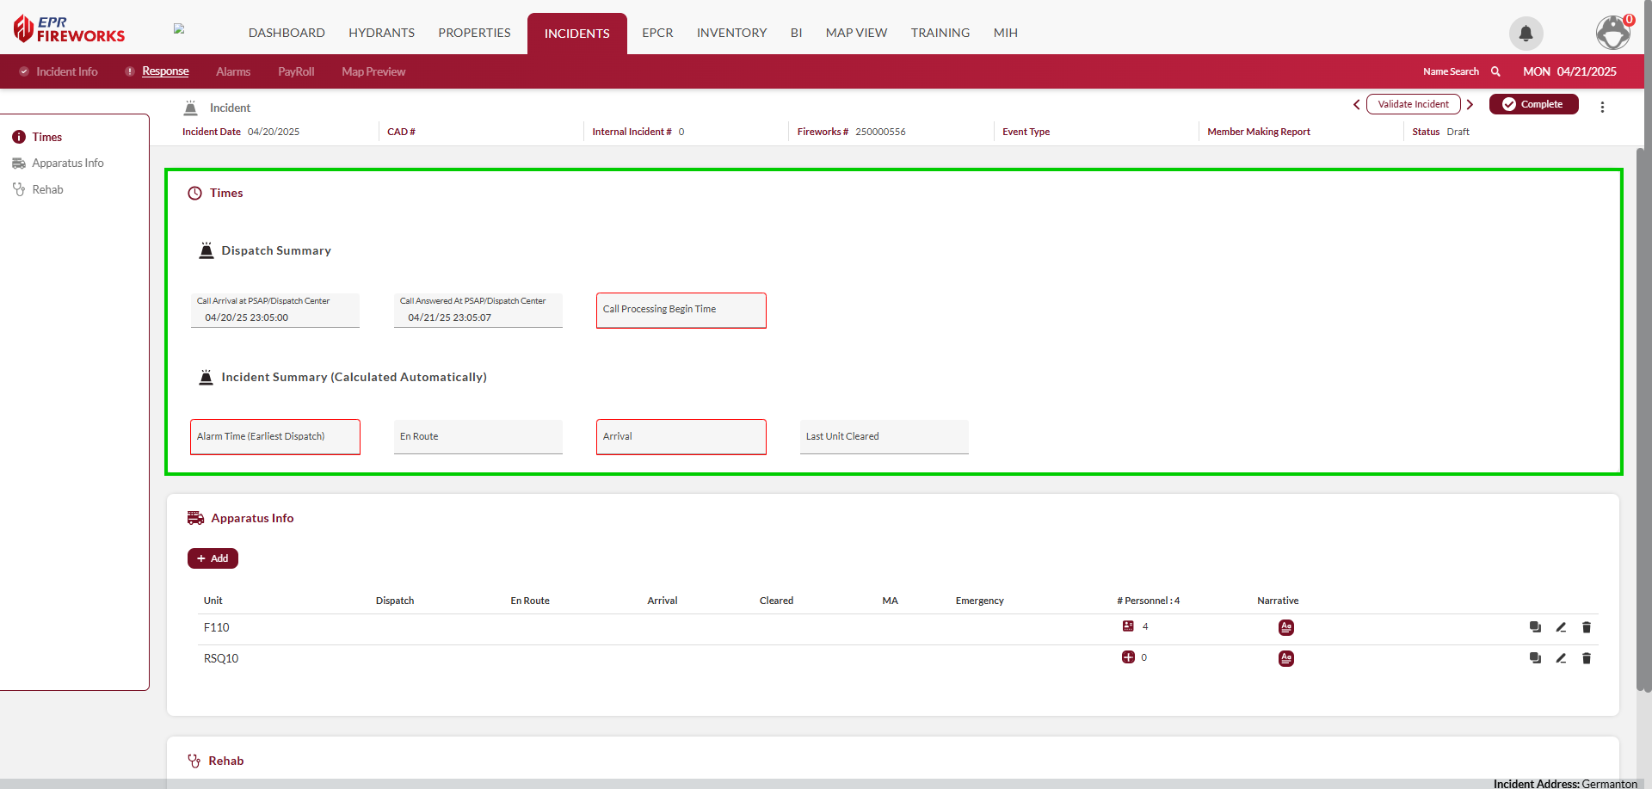This screenshot has width=1652, height=789.
Task: Edit the RSQ10 apparatus row
Action: tap(1561, 658)
